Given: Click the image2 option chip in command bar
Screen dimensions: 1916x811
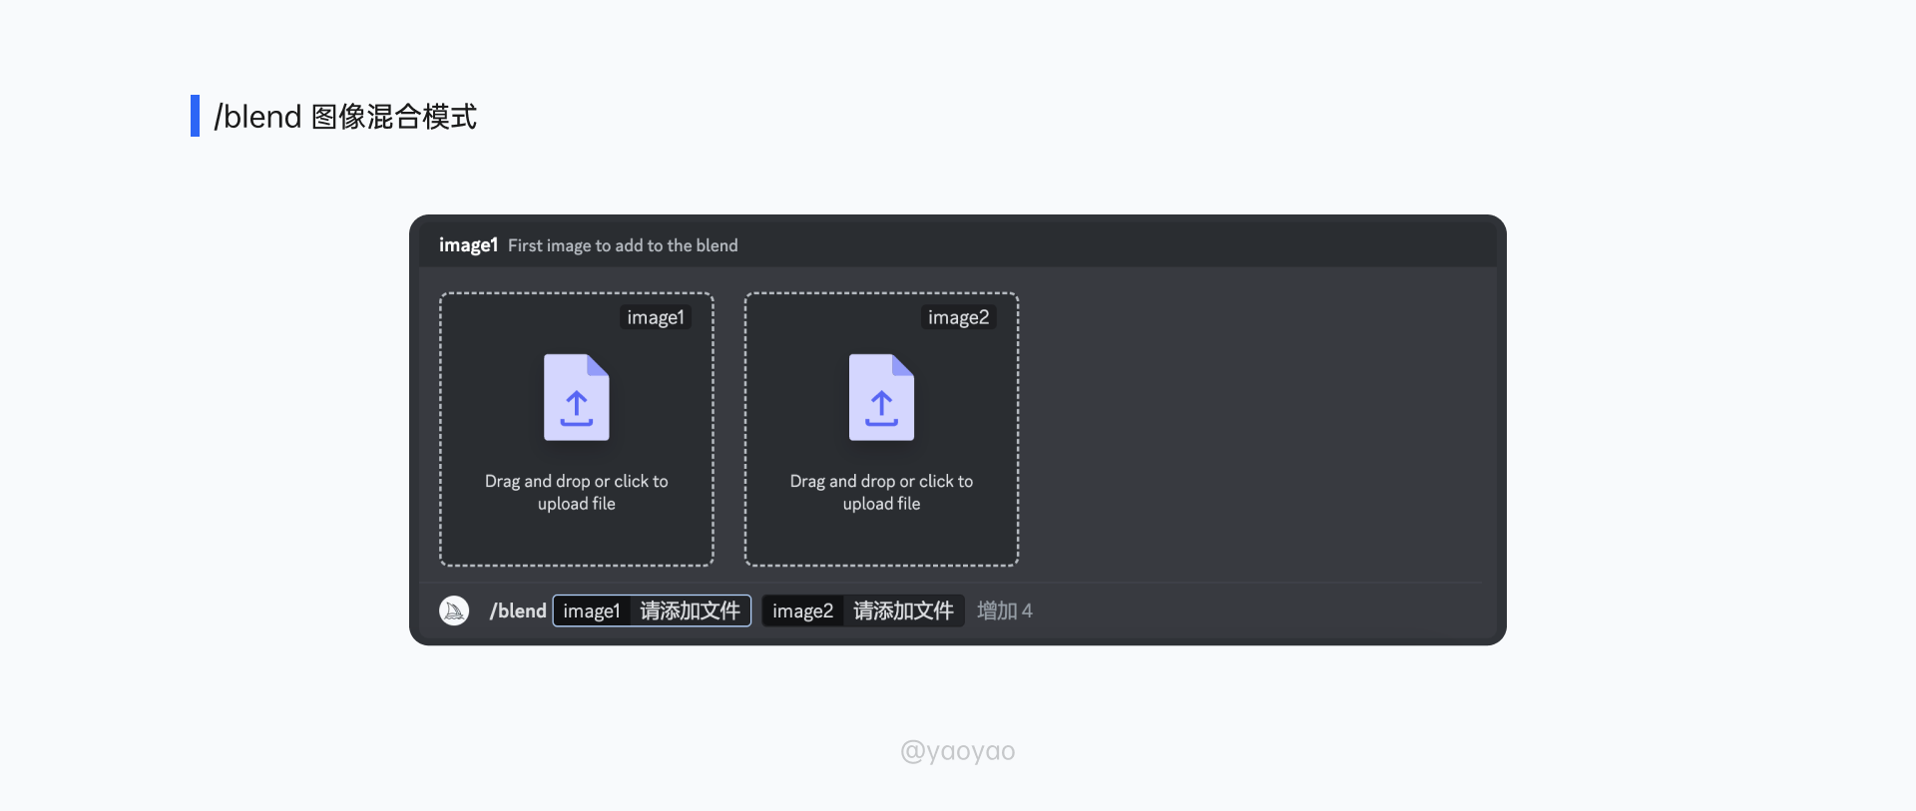Looking at the screenshot, I should tap(802, 610).
